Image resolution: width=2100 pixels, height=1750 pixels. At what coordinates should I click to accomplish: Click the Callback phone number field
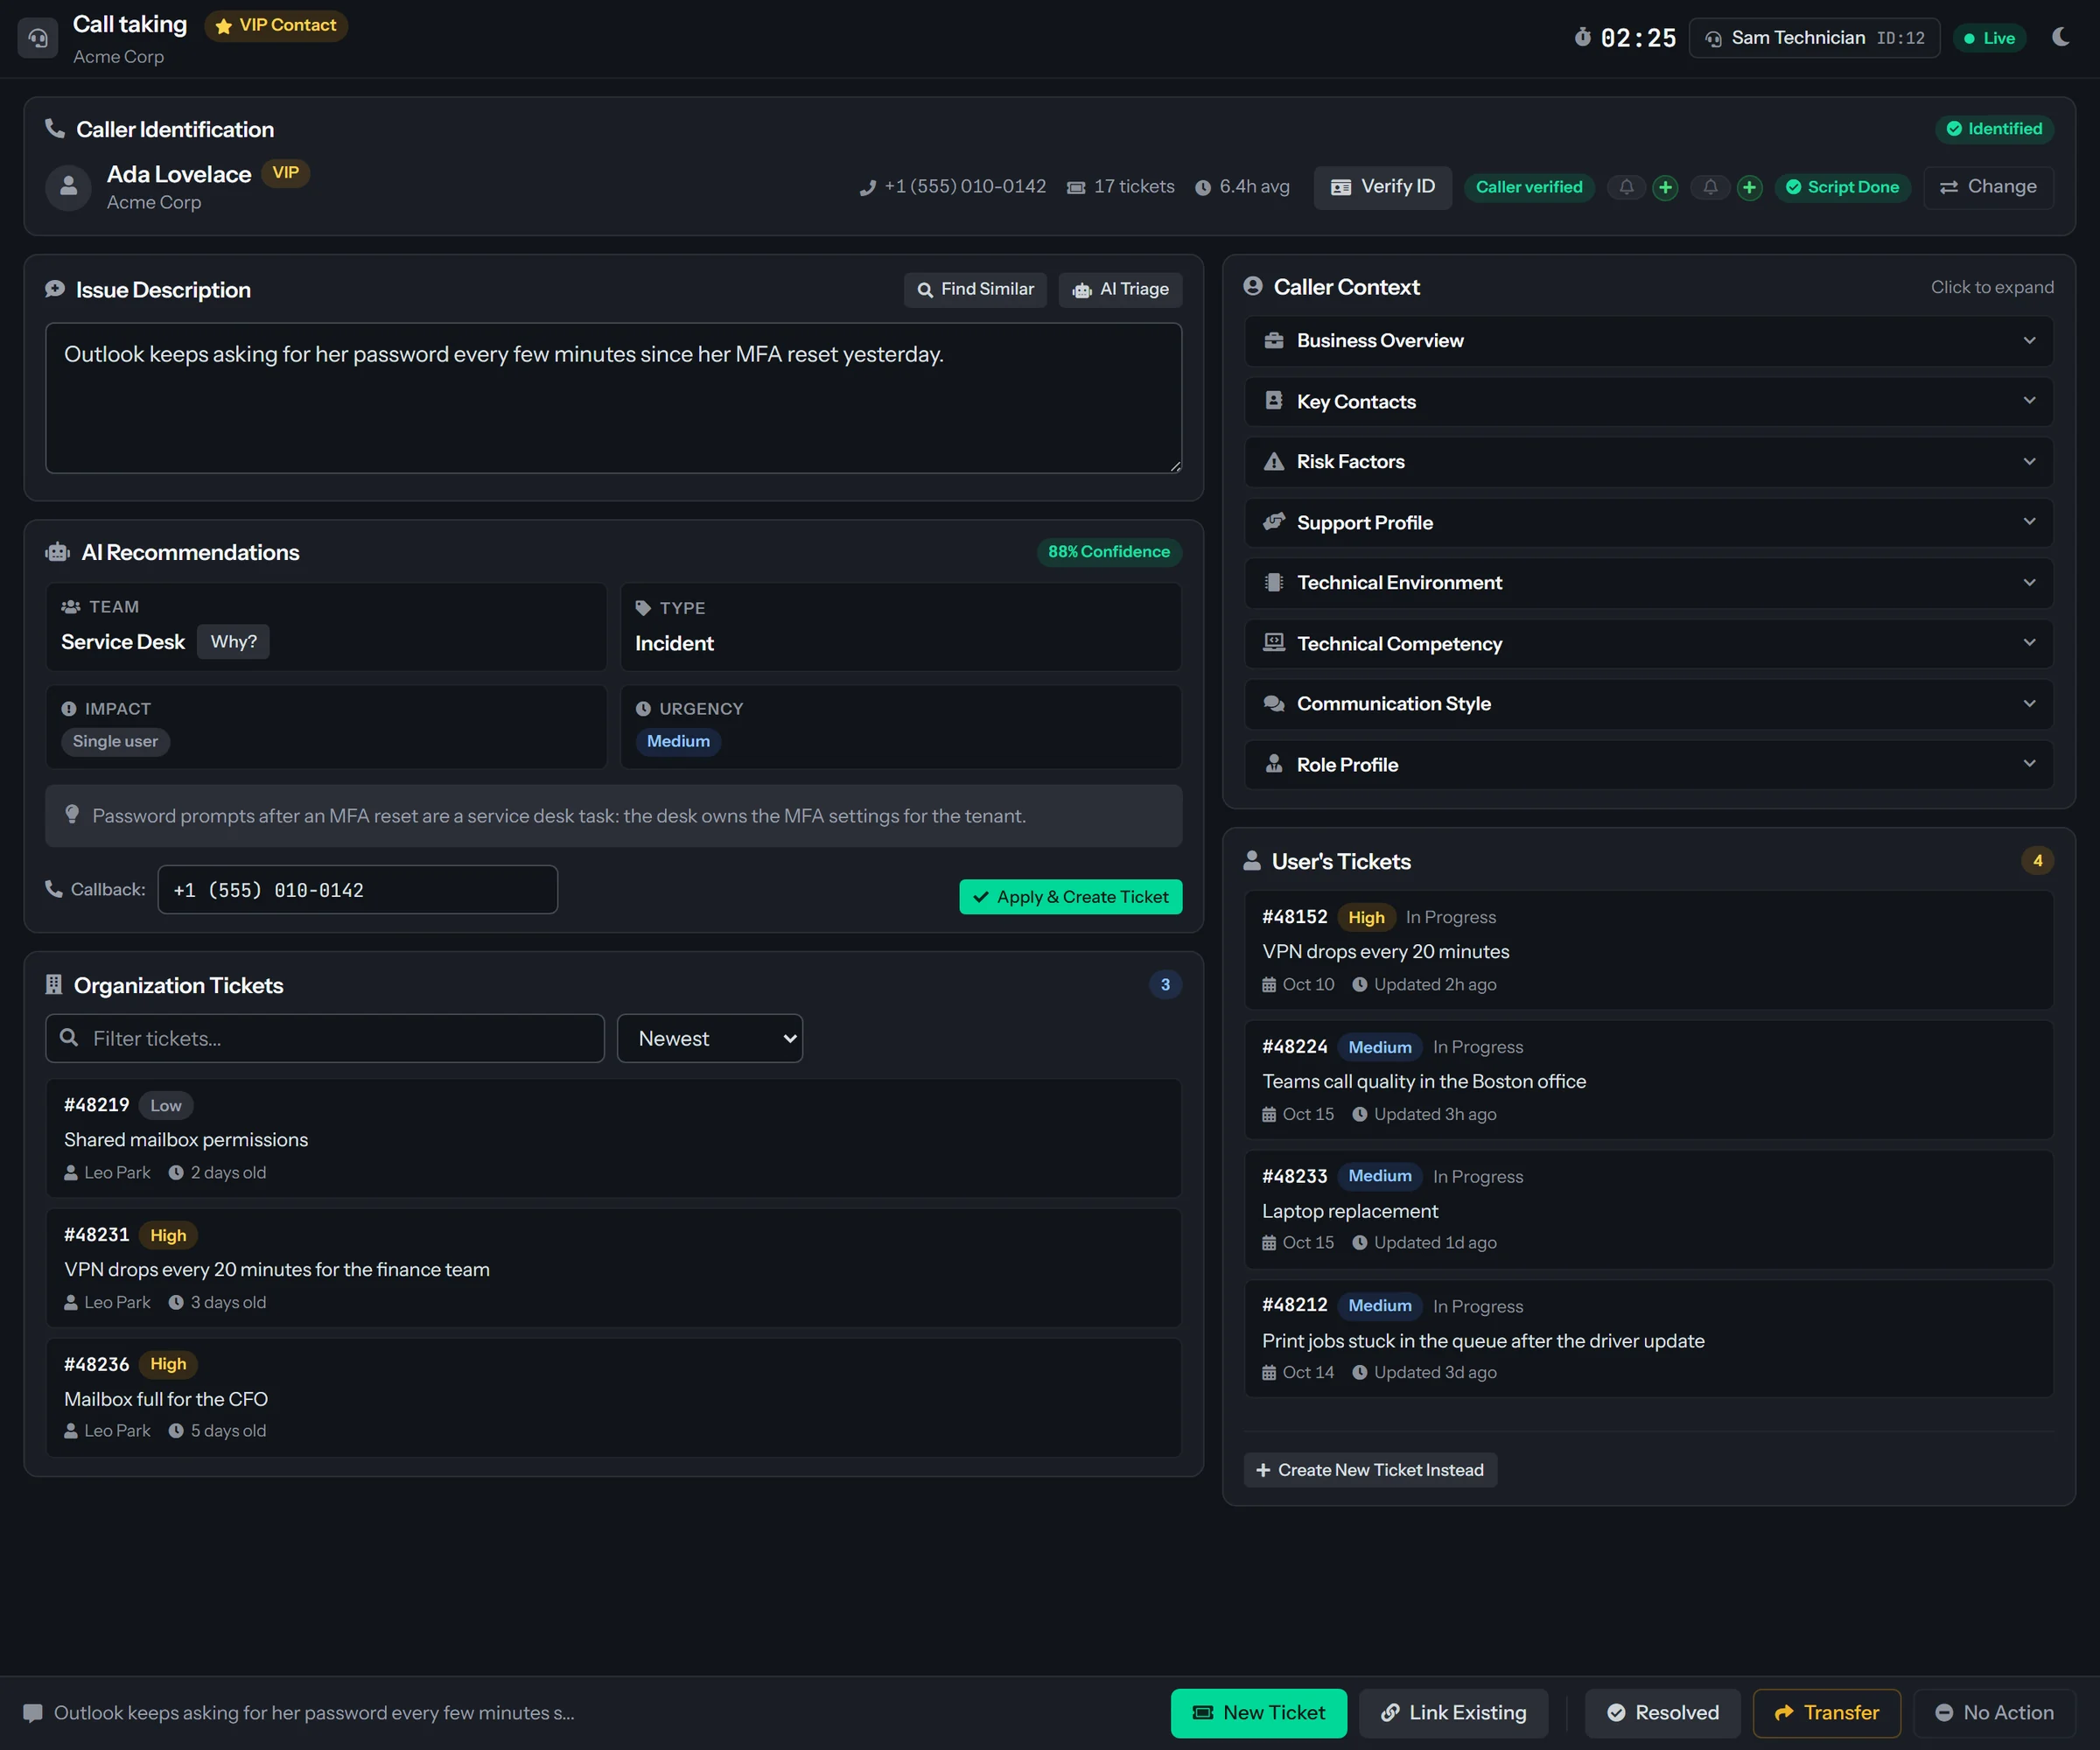(358, 890)
